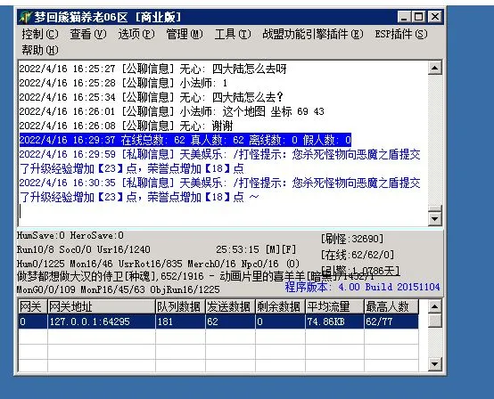This screenshot has height=399, width=494.
Task: Close the 梦回熊猫养老06区 window
Action: click(x=435, y=17)
